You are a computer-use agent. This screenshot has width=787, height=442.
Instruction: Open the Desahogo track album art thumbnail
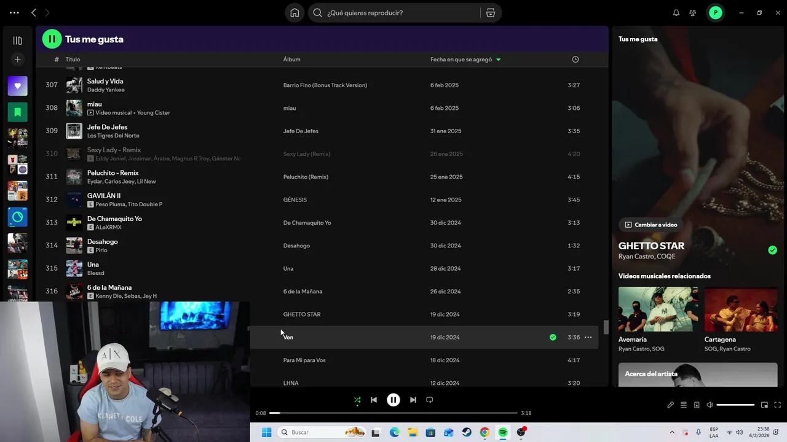pyautogui.click(x=74, y=246)
